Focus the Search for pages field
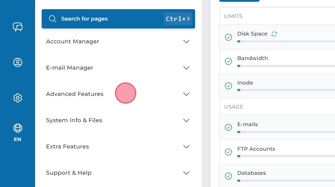The height and width of the screenshot is (187, 335). click(110, 19)
